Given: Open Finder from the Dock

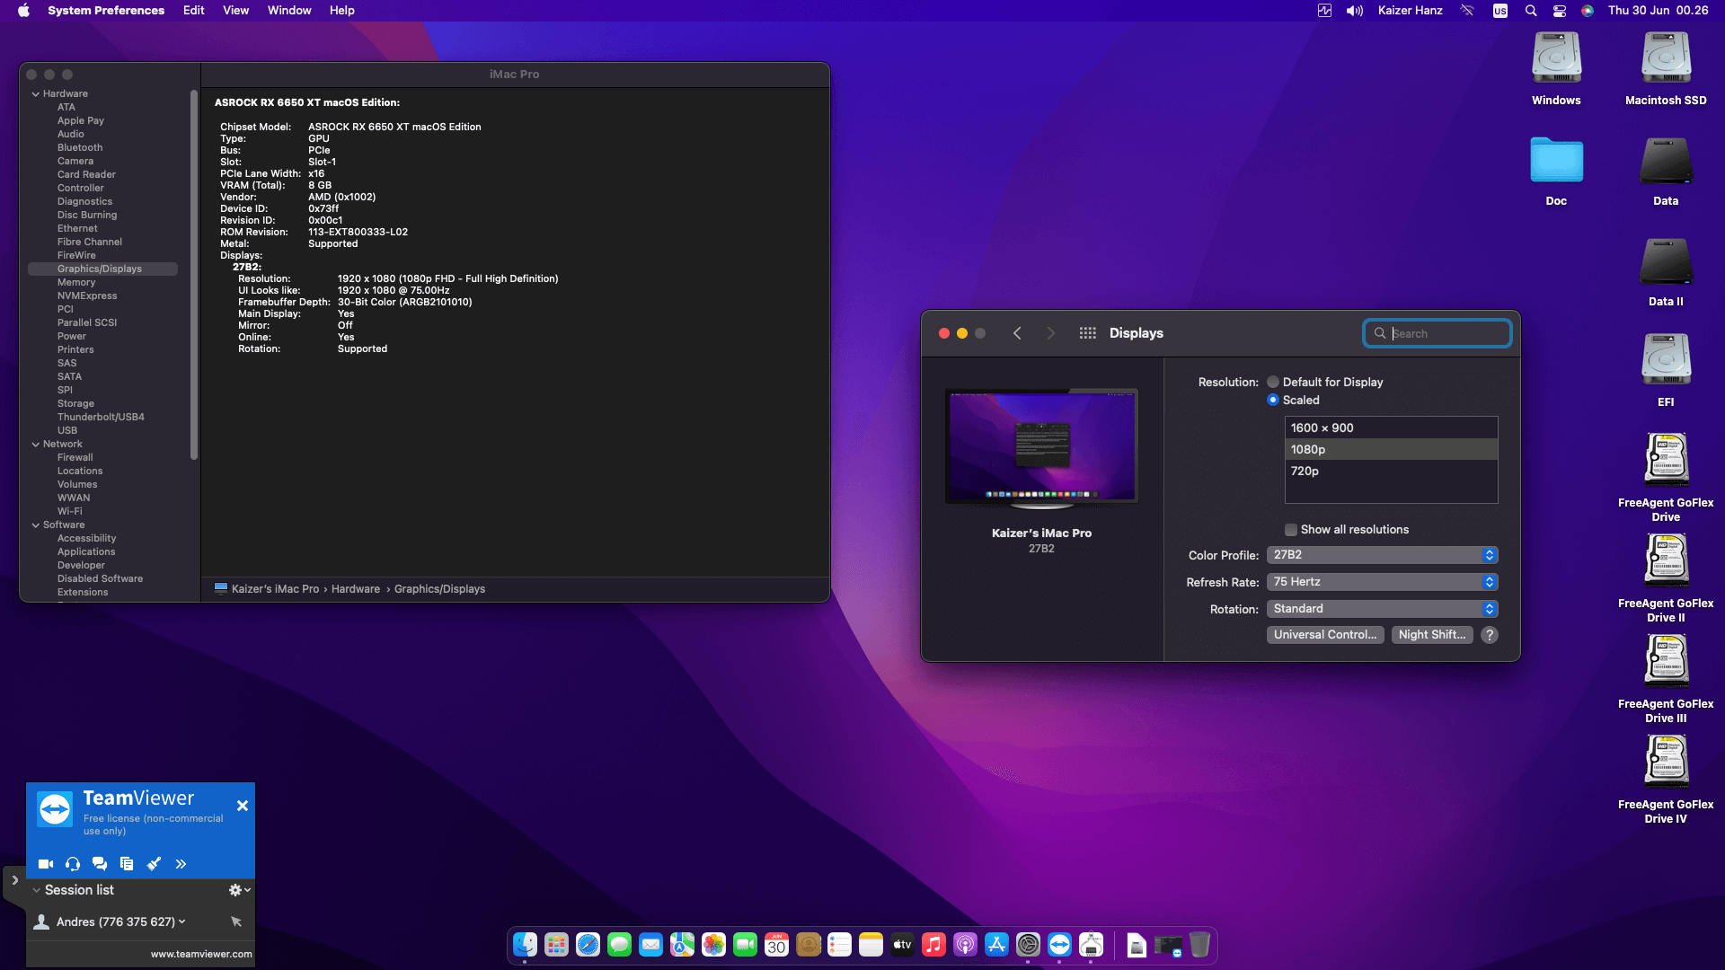Looking at the screenshot, I should pos(526,945).
